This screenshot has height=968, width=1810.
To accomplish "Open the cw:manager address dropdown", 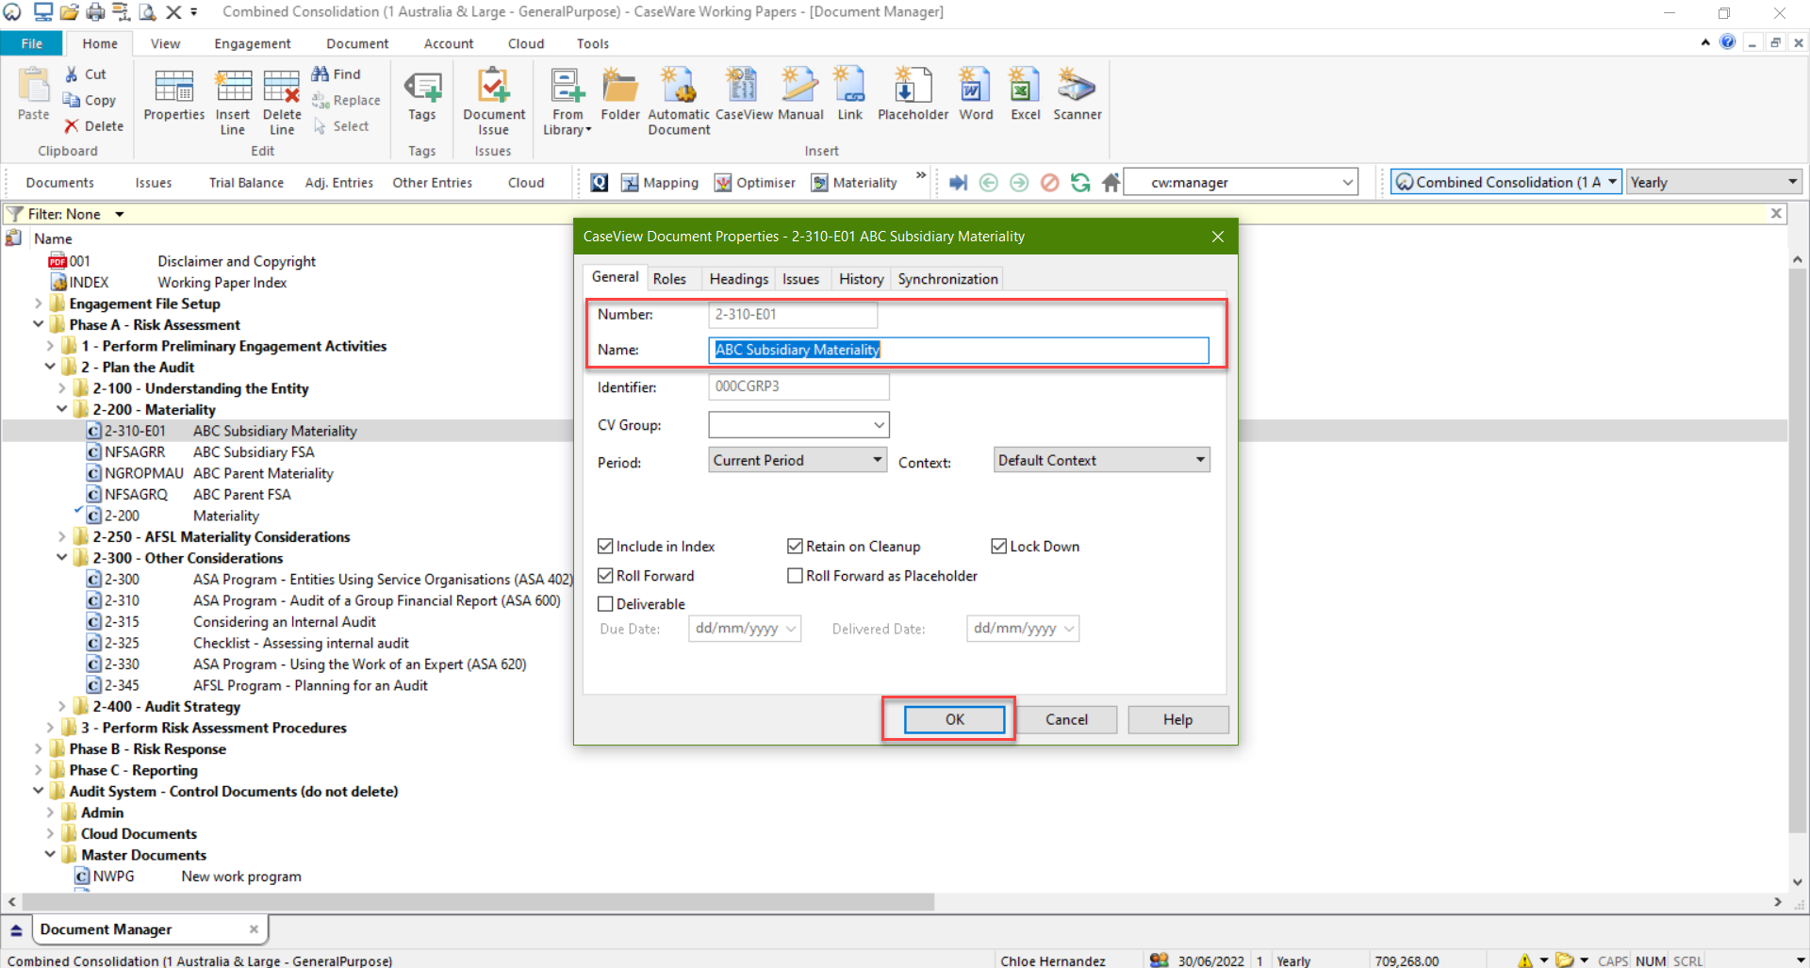I will coord(1347,183).
